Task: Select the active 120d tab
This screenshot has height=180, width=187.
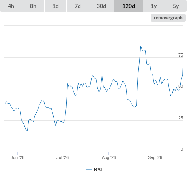Action: [129, 6]
